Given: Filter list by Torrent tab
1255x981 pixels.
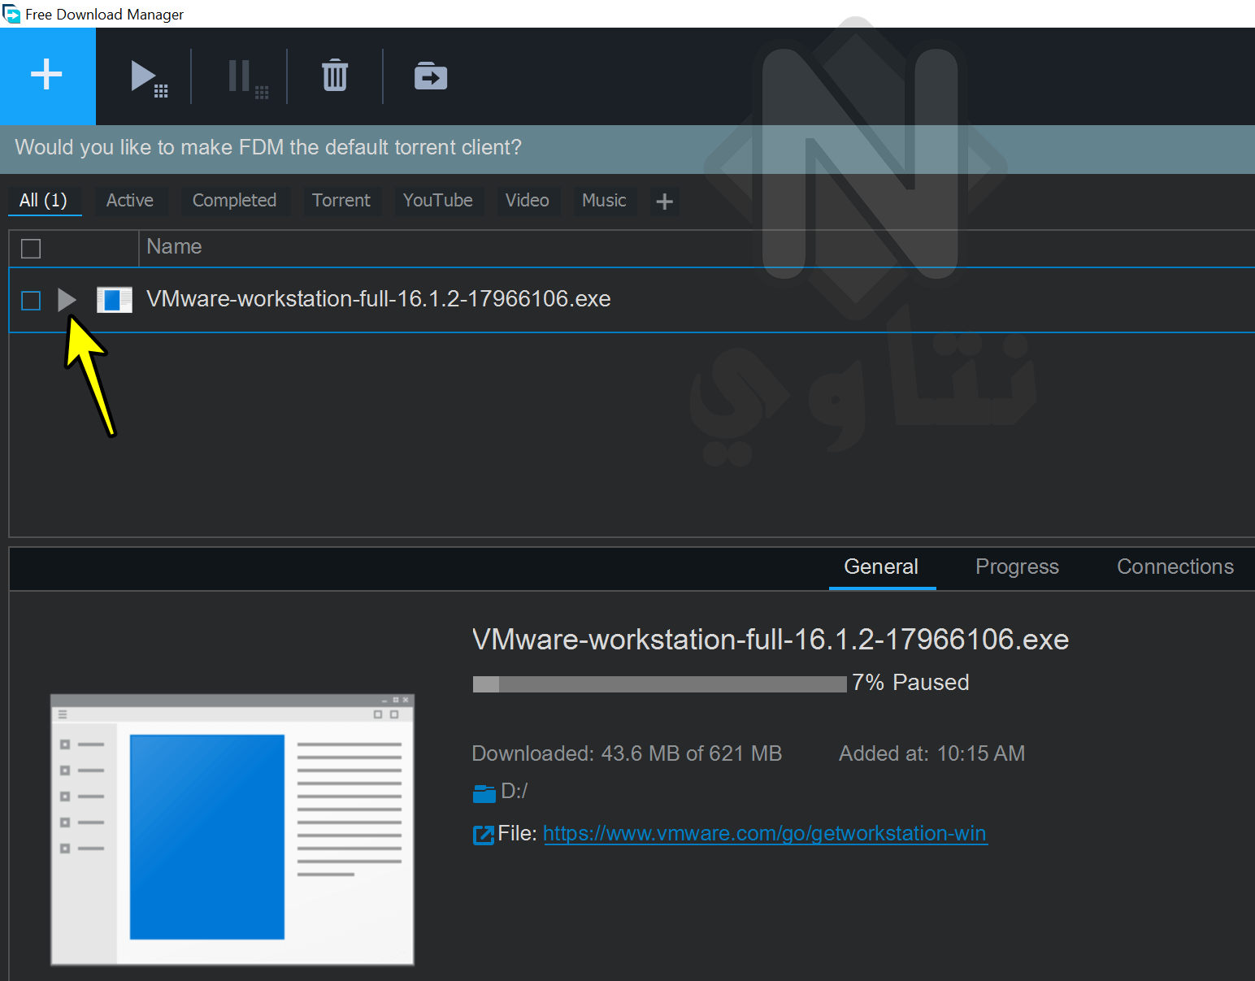Looking at the screenshot, I should [x=341, y=200].
